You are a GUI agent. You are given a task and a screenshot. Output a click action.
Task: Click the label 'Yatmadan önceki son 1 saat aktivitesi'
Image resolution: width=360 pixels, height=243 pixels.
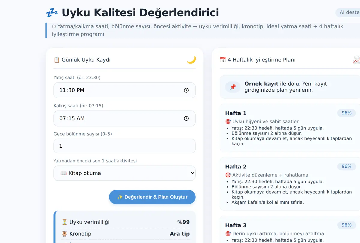(95, 161)
